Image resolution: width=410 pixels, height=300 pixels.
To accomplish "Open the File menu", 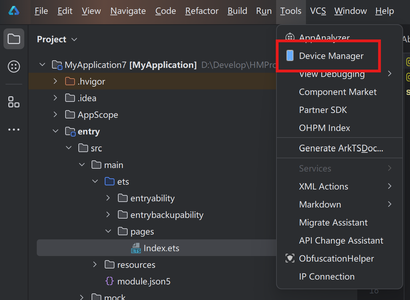I will (x=41, y=11).
